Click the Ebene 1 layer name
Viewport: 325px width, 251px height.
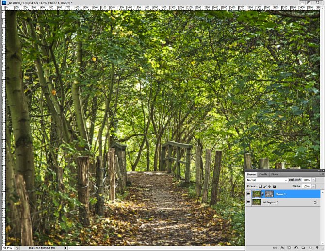tap(280, 194)
